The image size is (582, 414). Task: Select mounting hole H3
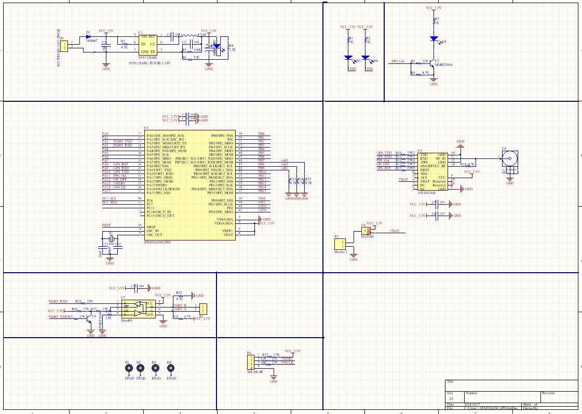[x=156, y=368]
